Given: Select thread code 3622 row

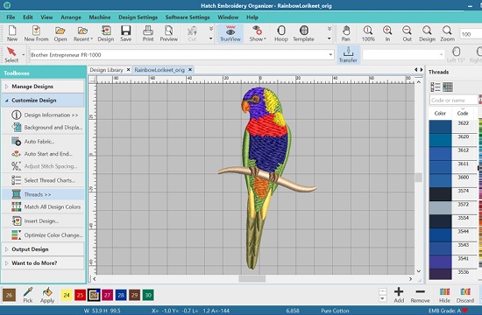Looking at the screenshot, I should pos(453,127).
